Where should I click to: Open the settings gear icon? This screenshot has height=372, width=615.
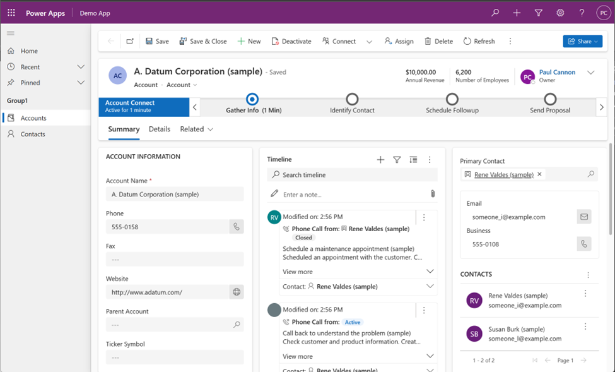pos(560,13)
